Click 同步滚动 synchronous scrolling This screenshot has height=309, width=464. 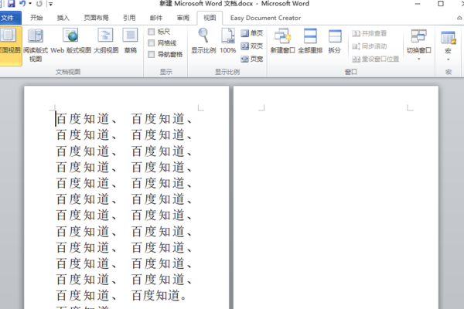[x=369, y=46]
